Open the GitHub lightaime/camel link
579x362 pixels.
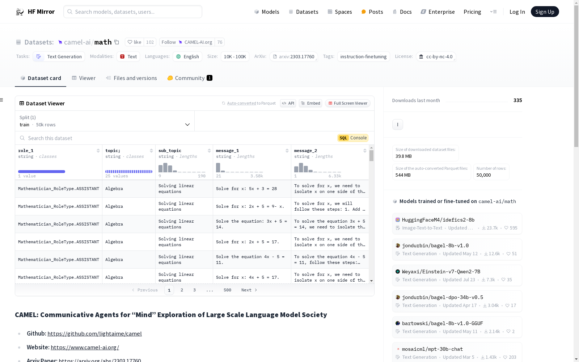pos(94,333)
